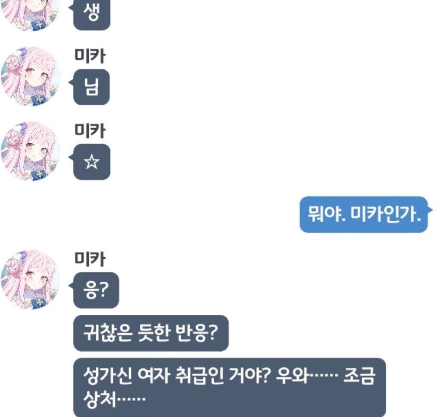The height and width of the screenshot is (417, 441).
Task: Select the 응? message bubble
Action: [x=96, y=290]
